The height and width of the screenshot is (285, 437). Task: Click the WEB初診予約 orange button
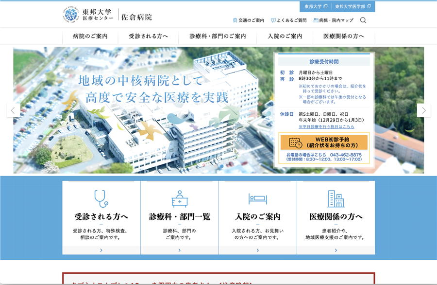tap(324, 142)
